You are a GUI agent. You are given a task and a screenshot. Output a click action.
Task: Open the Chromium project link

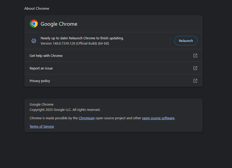(87, 118)
